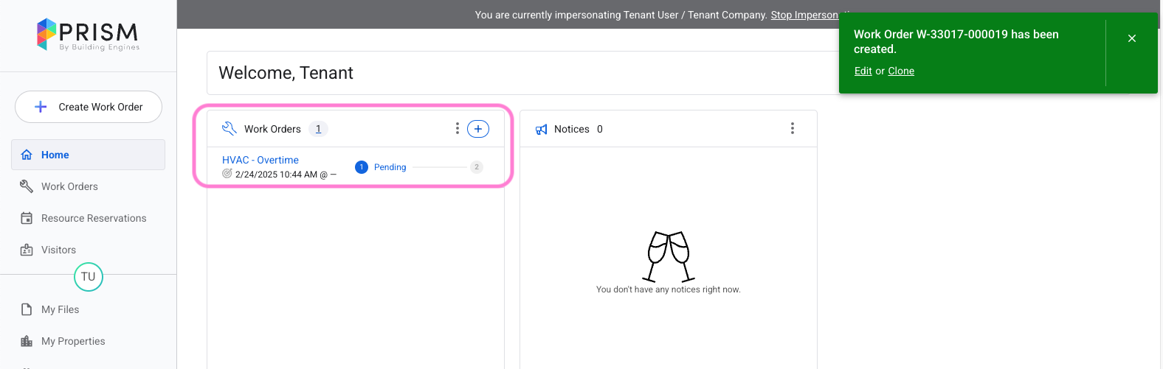Dismiss the work order created notification
Viewport: 1163px width, 369px height.
(1132, 38)
